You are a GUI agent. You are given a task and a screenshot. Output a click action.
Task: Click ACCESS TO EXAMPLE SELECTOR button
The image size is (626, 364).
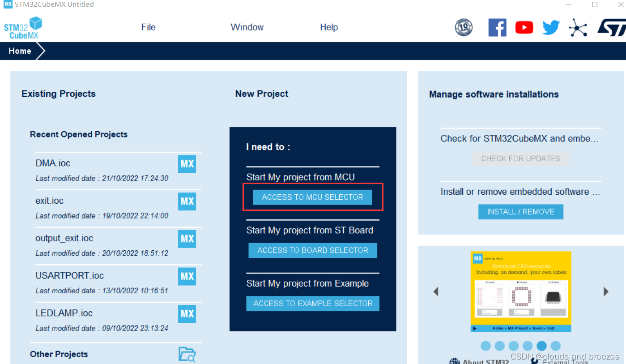313,304
